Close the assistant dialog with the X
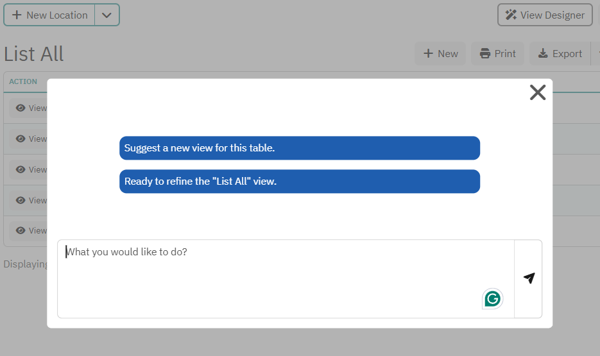 [537, 92]
